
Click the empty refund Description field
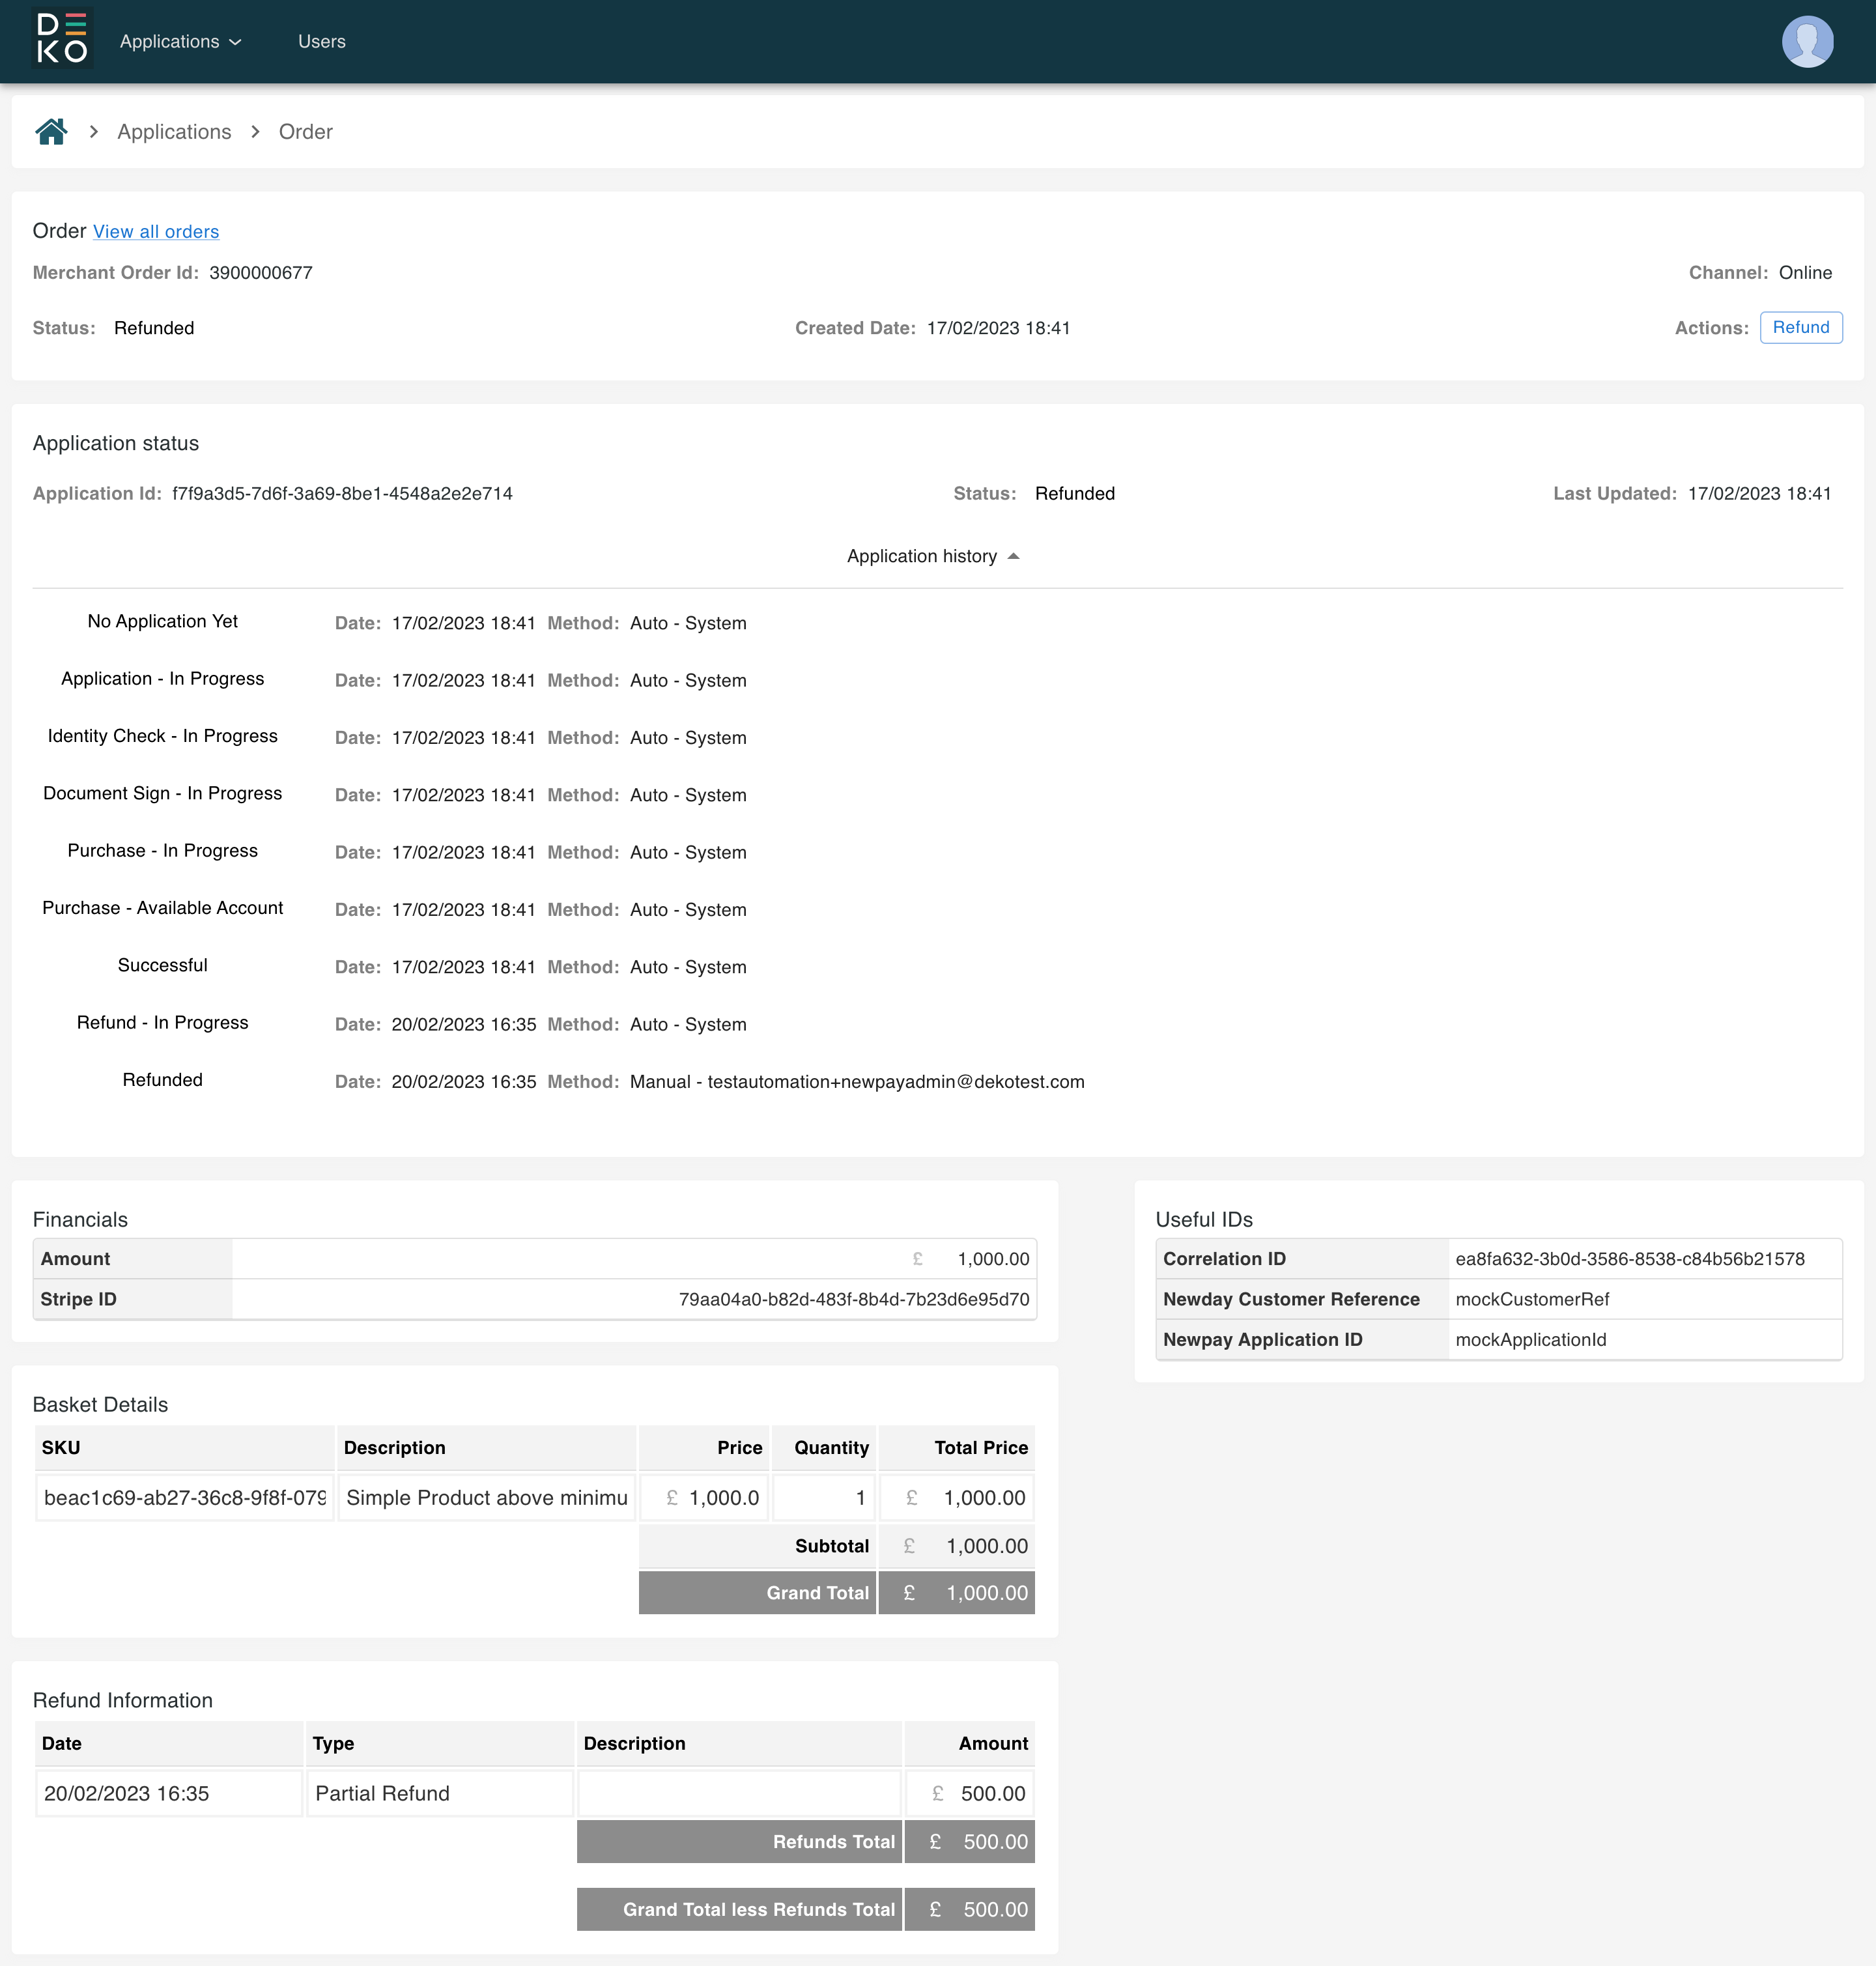click(739, 1793)
